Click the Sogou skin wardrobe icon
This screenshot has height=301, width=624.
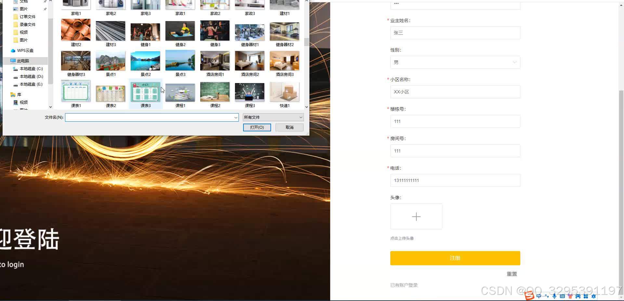570,296
